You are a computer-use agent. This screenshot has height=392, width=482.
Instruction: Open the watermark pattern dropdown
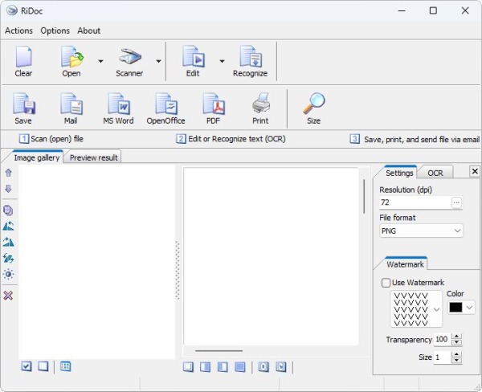point(436,309)
